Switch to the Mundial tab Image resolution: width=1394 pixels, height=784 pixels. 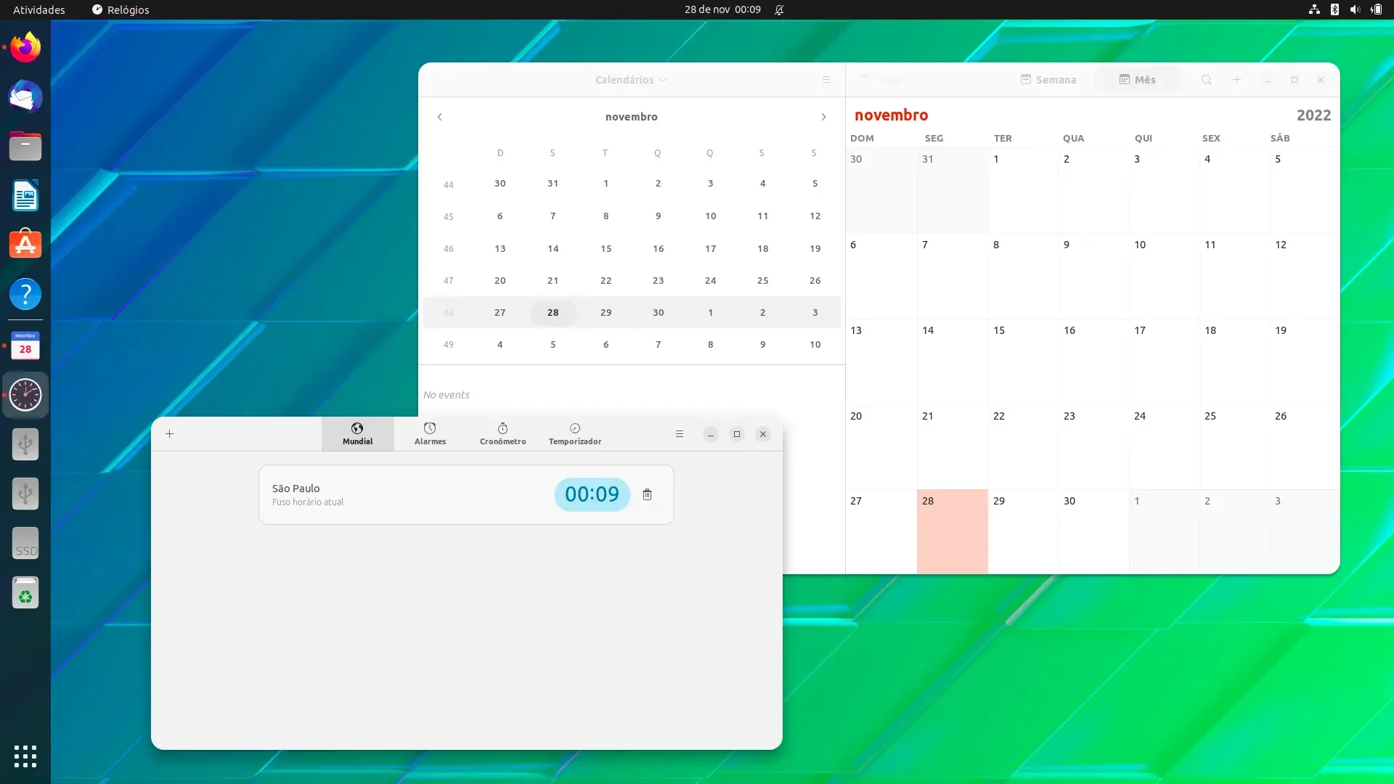[x=358, y=434]
